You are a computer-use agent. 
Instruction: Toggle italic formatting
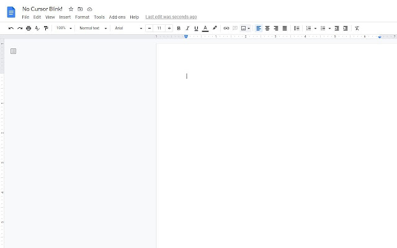pyautogui.click(x=187, y=28)
